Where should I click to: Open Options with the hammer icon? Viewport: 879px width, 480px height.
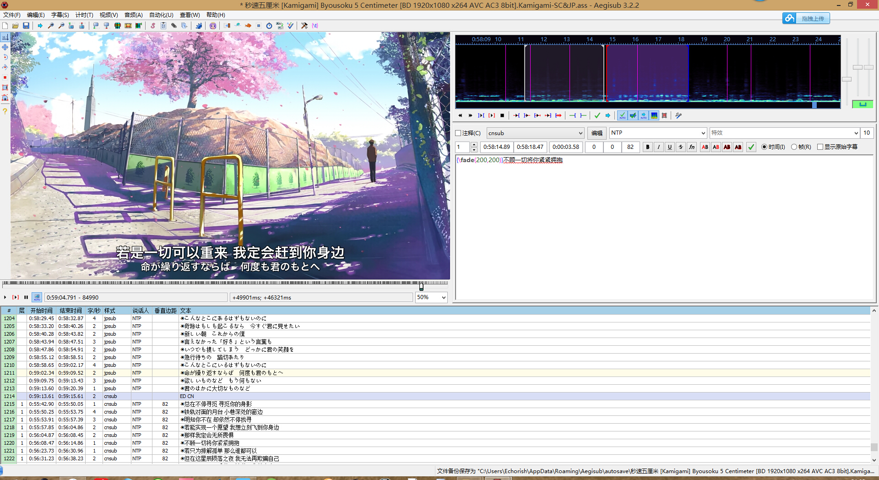[x=304, y=26]
